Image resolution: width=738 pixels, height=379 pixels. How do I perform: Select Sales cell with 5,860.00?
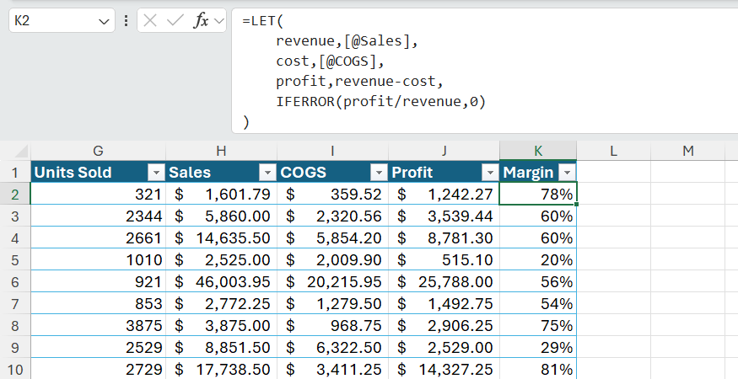(x=221, y=216)
